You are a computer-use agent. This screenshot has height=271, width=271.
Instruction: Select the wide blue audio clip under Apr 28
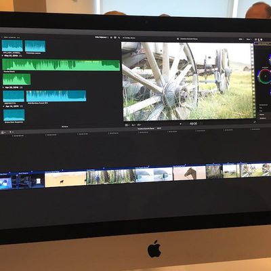pyautogui.click(x=56, y=96)
